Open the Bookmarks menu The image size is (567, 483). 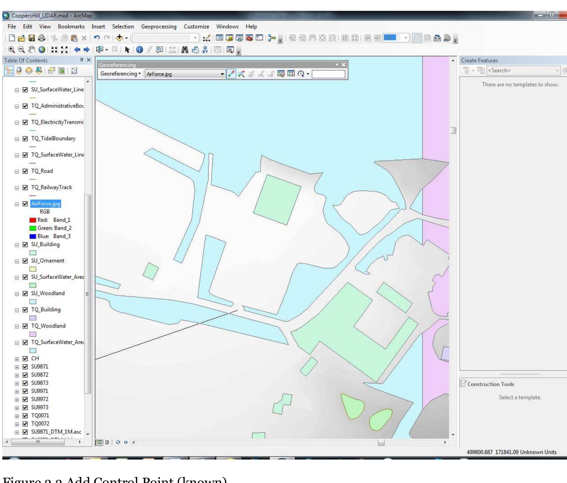pyautogui.click(x=71, y=27)
